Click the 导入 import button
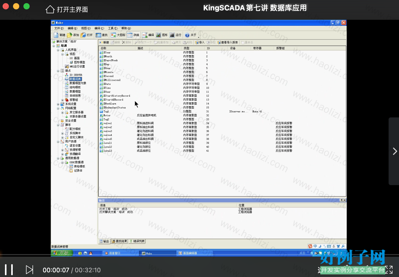The width and height of the screenshot is (399, 277). click(200, 42)
